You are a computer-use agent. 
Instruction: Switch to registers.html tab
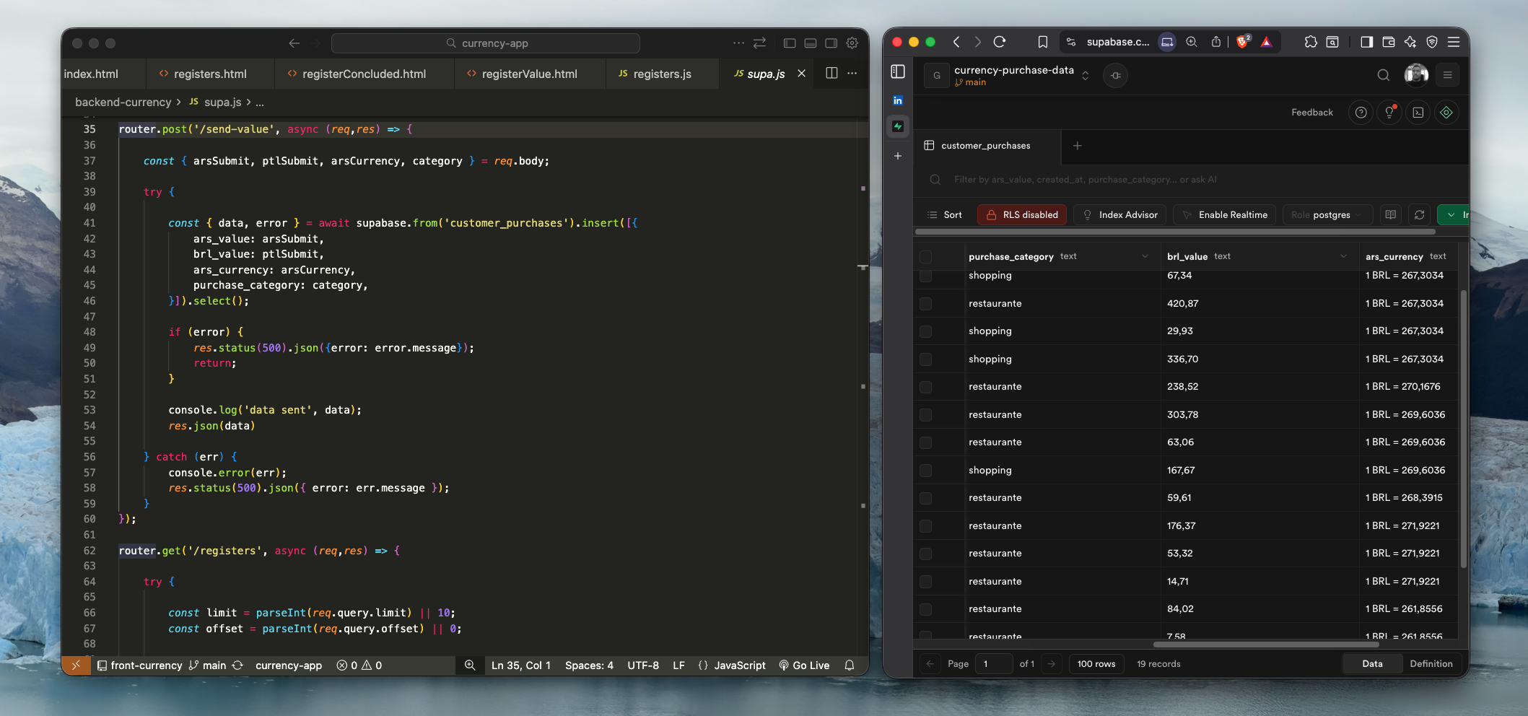pos(210,74)
